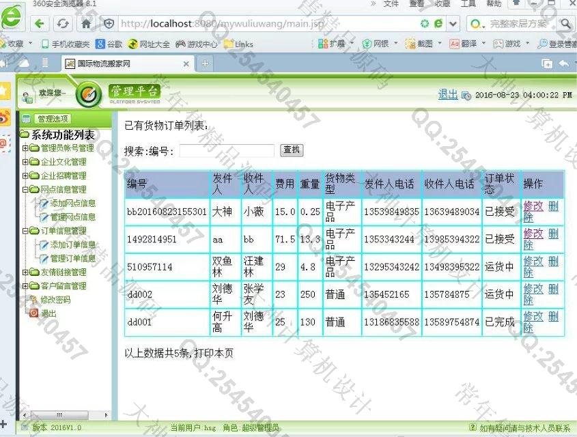The height and width of the screenshot is (437, 577).
Task: Open Links bookmarks folder
Action: click(239, 44)
